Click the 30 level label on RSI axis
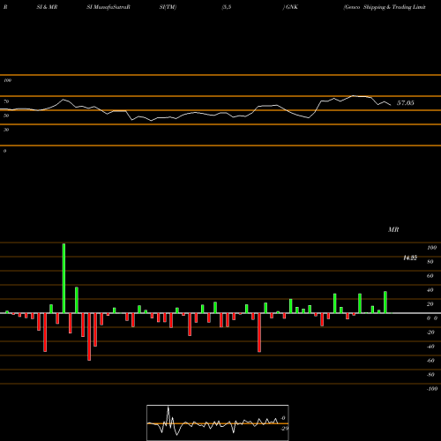This screenshot has height=441, width=441. 6,130
